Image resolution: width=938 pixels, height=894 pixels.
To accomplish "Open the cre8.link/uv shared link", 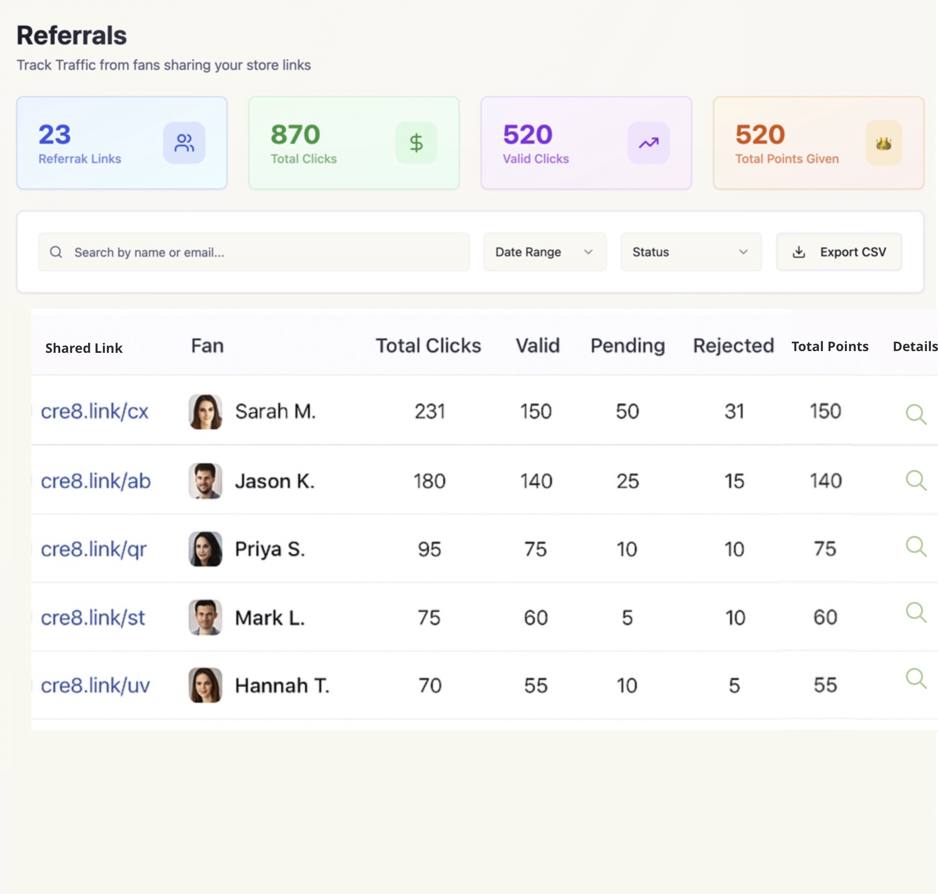I will click(x=95, y=685).
